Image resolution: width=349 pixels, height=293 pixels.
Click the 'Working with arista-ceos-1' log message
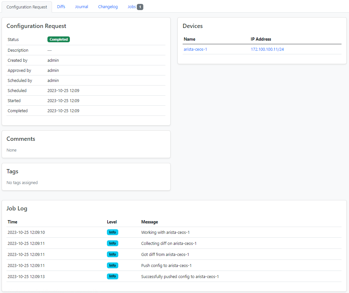(x=165, y=232)
